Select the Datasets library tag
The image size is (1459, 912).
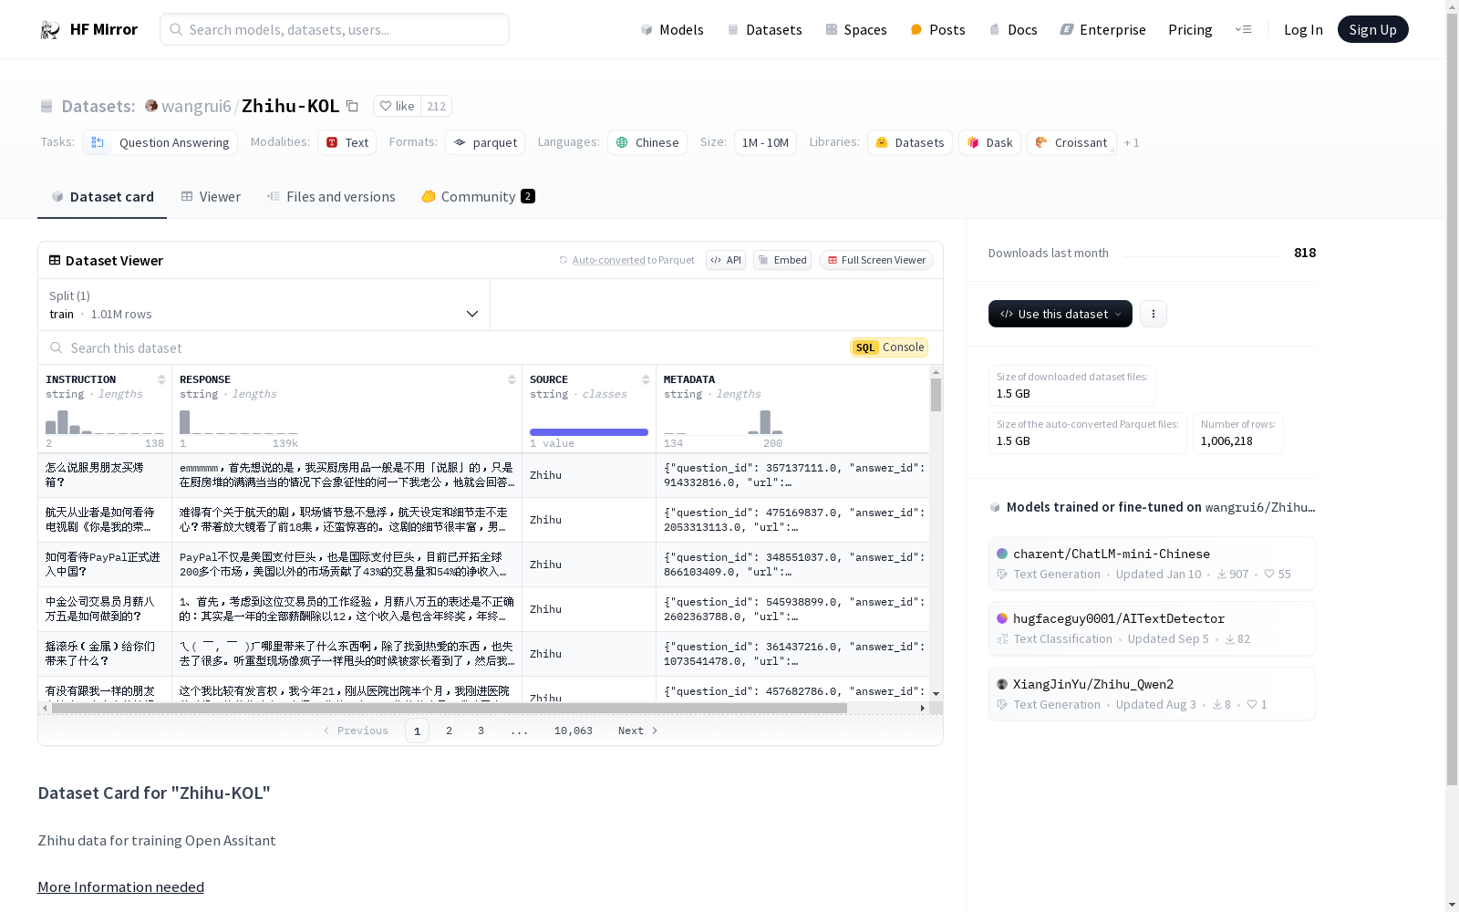tap(910, 142)
